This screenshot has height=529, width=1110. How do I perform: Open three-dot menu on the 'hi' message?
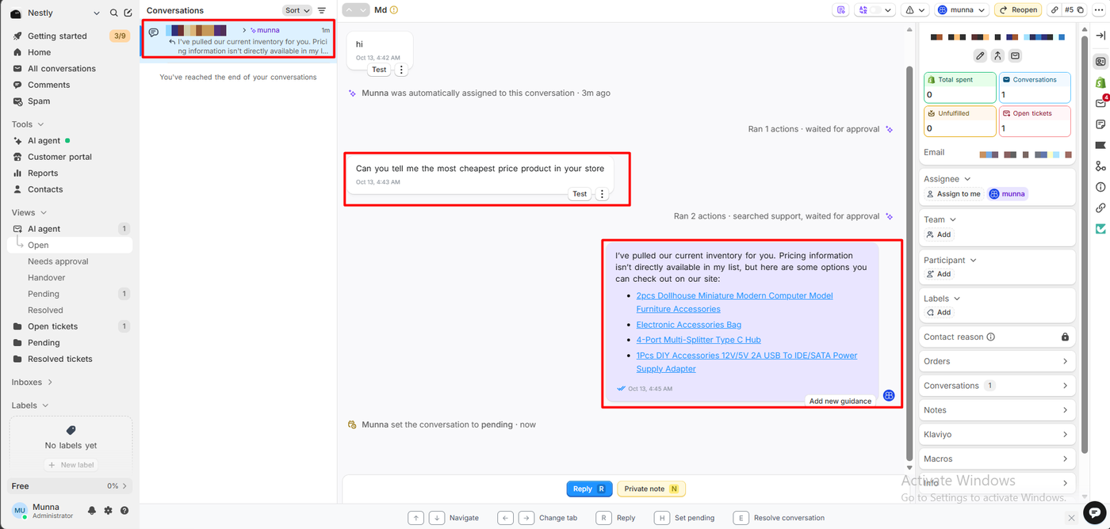[x=401, y=70]
